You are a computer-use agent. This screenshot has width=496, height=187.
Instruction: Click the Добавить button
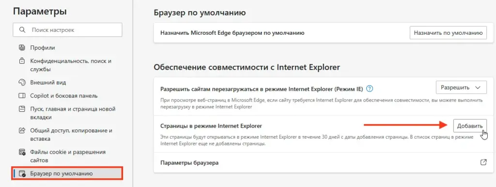pyautogui.click(x=470, y=126)
